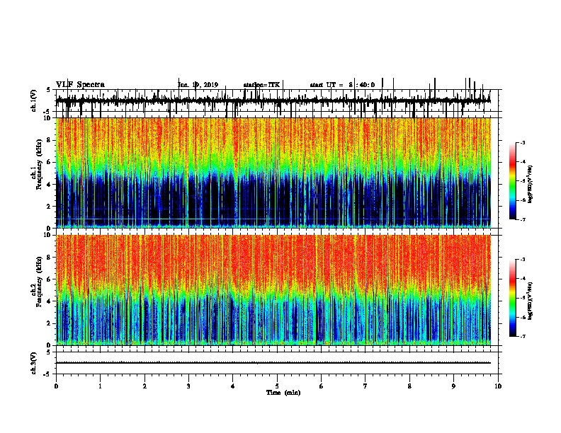Click tick label "7" on the Time axis
This screenshot has width=561, height=433.
click(x=365, y=386)
